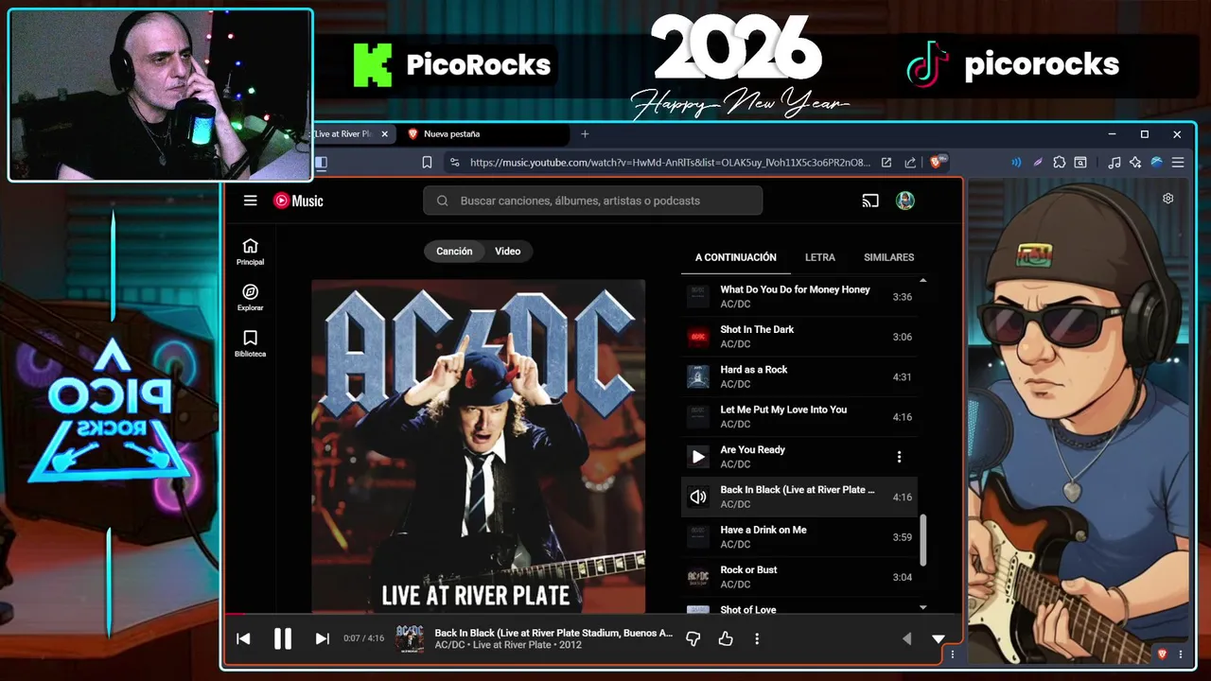Image resolution: width=1211 pixels, height=681 pixels.
Task: Skip to next track
Action: (x=322, y=638)
